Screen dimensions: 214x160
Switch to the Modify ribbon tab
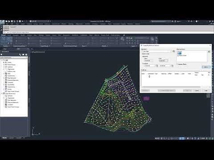pyautogui.click(x=23, y=35)
